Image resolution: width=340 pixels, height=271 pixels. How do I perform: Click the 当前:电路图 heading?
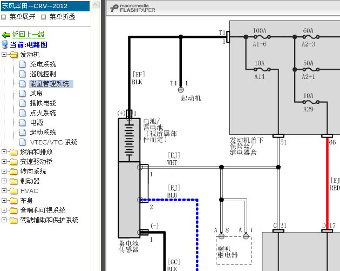coord(29,44)
